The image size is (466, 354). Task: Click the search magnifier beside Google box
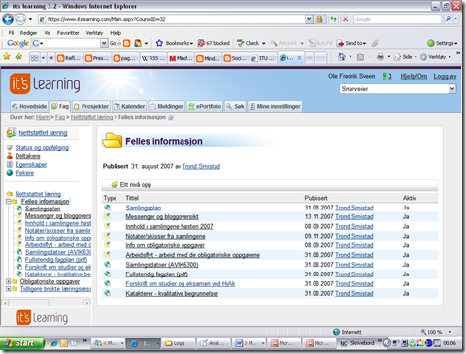pyautogui.click(x=449, y=19)
